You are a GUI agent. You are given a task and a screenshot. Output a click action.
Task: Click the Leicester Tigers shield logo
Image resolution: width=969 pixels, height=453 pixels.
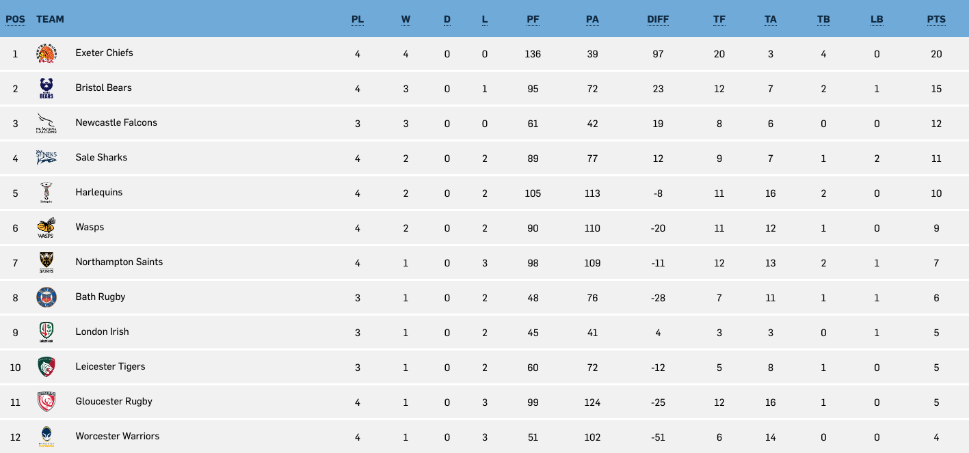(47, 367)
